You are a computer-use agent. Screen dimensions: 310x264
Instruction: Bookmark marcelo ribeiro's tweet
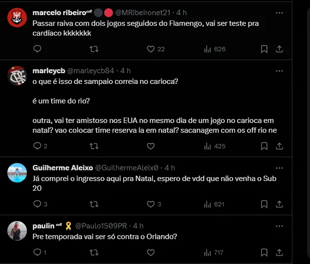(x=264, y=49)
